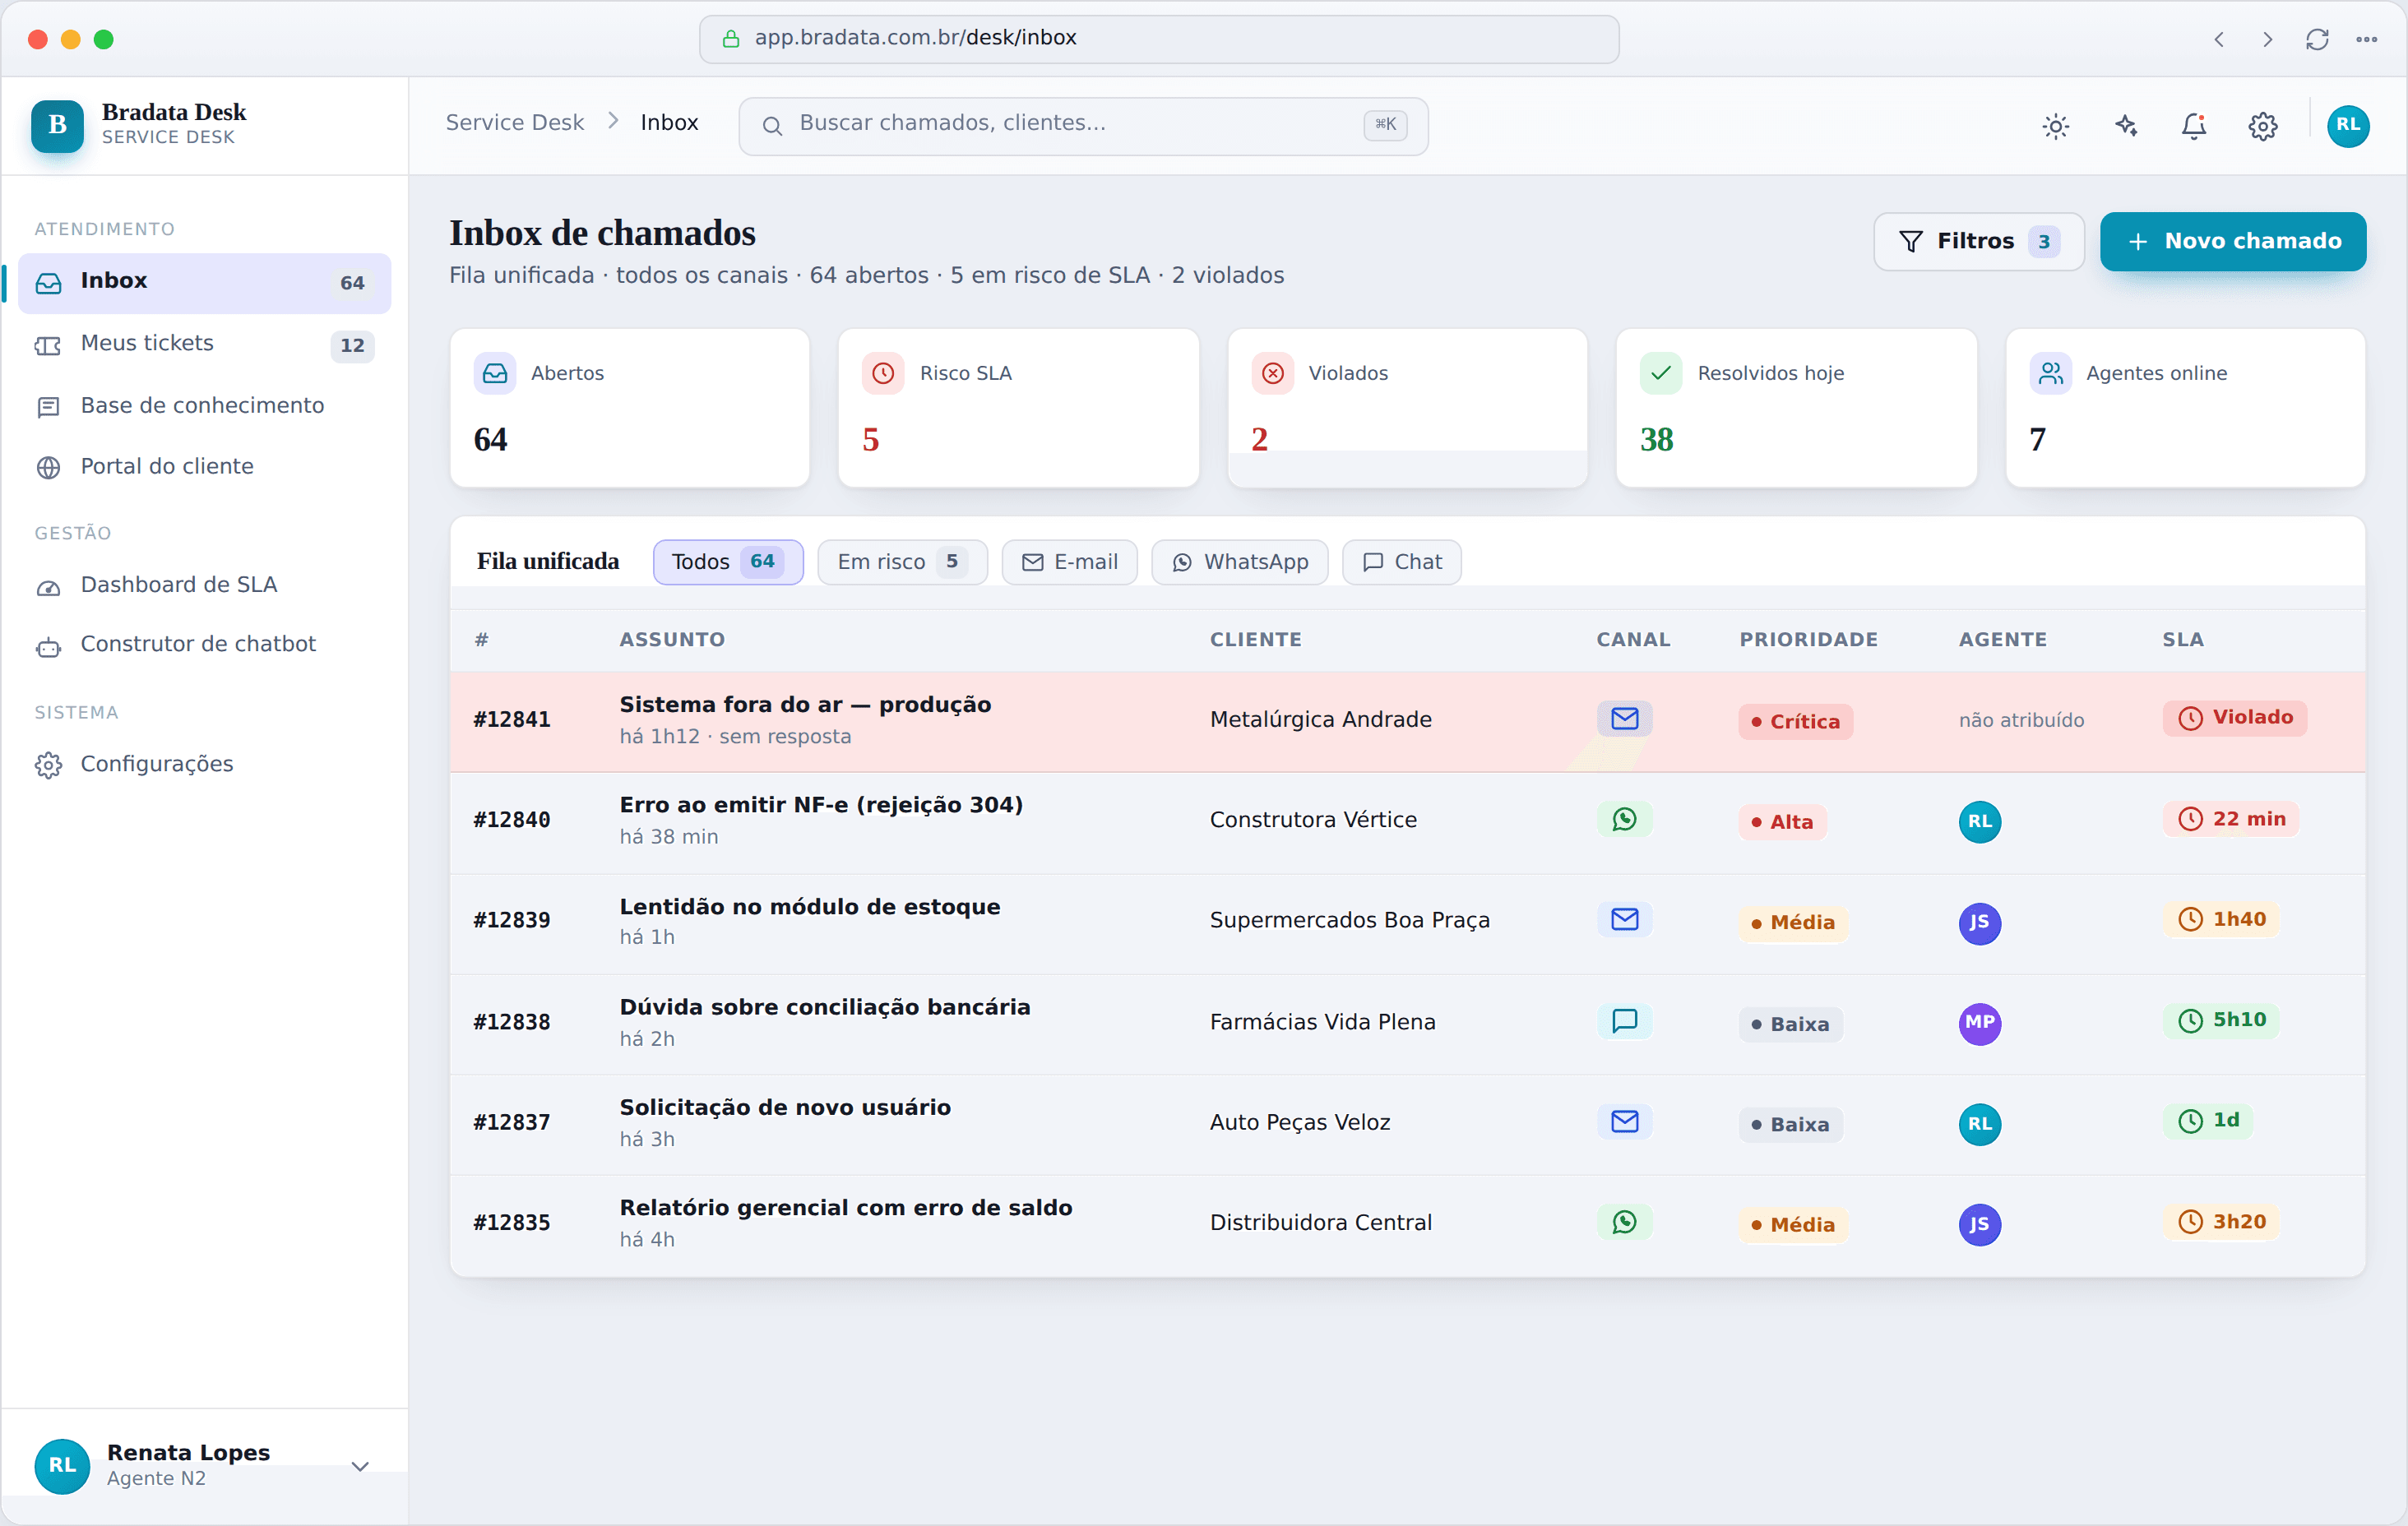Open the Filtros dropdown
Screen dimensions: 2408x1526
click(1978, 241)
